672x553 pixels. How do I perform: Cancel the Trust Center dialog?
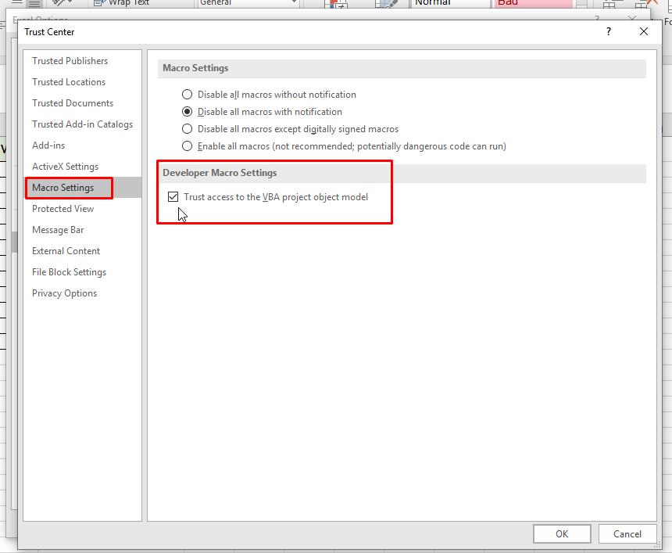pyautogui.click(x=627, y=533)
